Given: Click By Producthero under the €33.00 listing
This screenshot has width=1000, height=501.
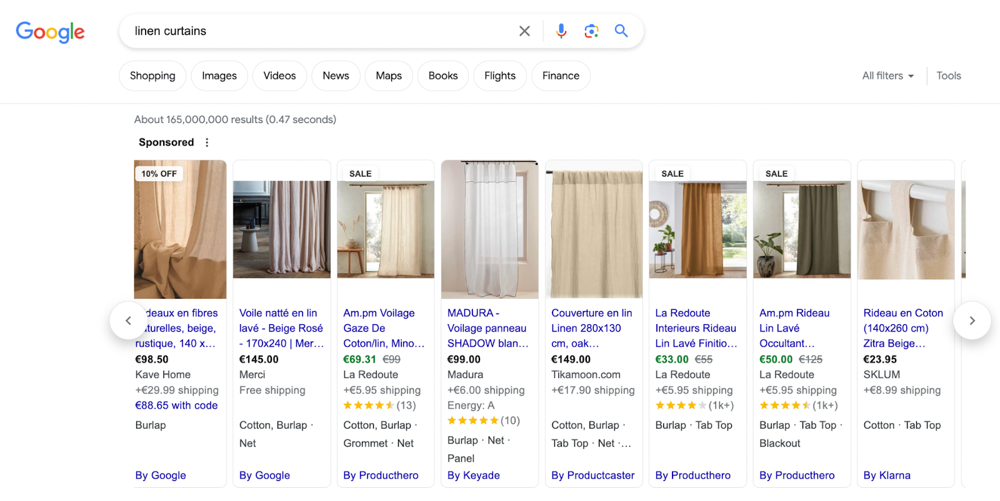Looking at the screenshot, I should 693,475.
